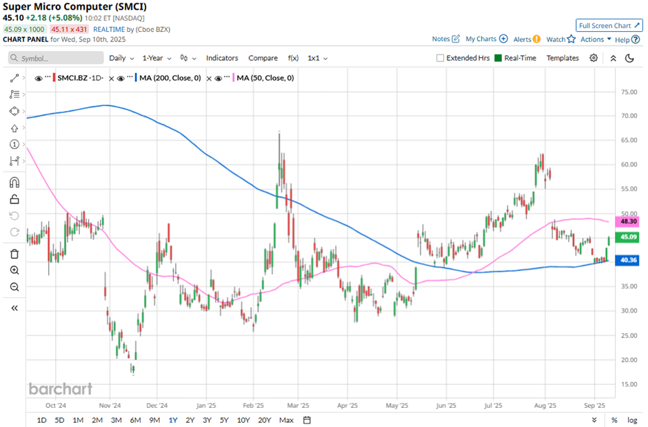The width and height of the screenshot is (648, 427).
Task: Switch to percent scale
Action: click(614, 420)
